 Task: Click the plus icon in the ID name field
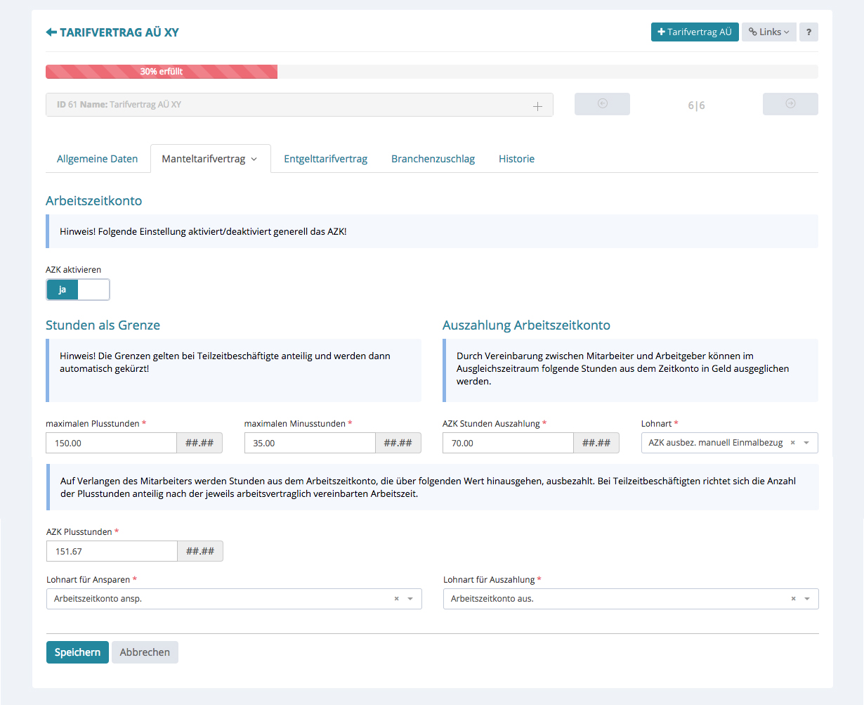pyautogui.click(x=537, y=106)
